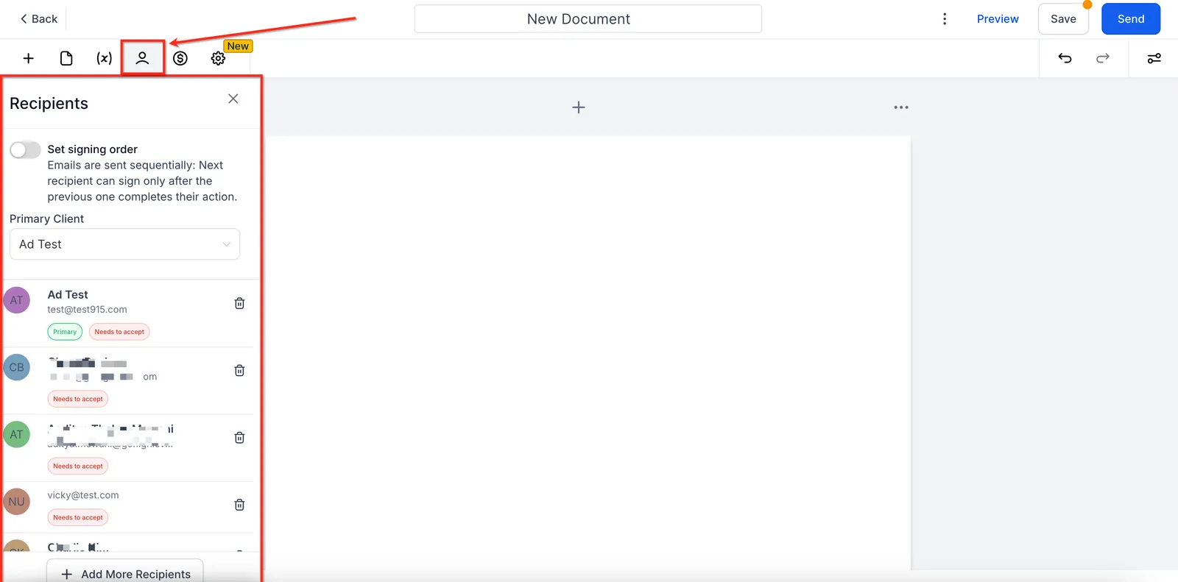This screenshot has height=582, width=1178.
Task: Open the three-dot vertical menu near Preview
Action: click(945, 19)
